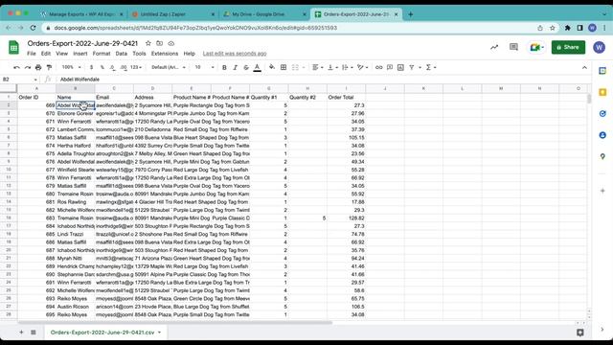
Task: Open comment history icon
Action: (513, 47)
